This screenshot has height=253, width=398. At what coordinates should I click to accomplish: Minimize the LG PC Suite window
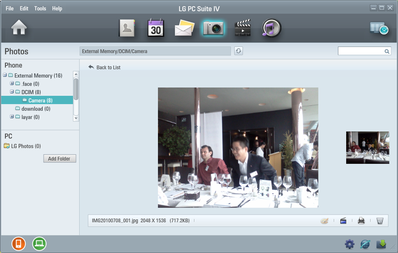point(373,8)
